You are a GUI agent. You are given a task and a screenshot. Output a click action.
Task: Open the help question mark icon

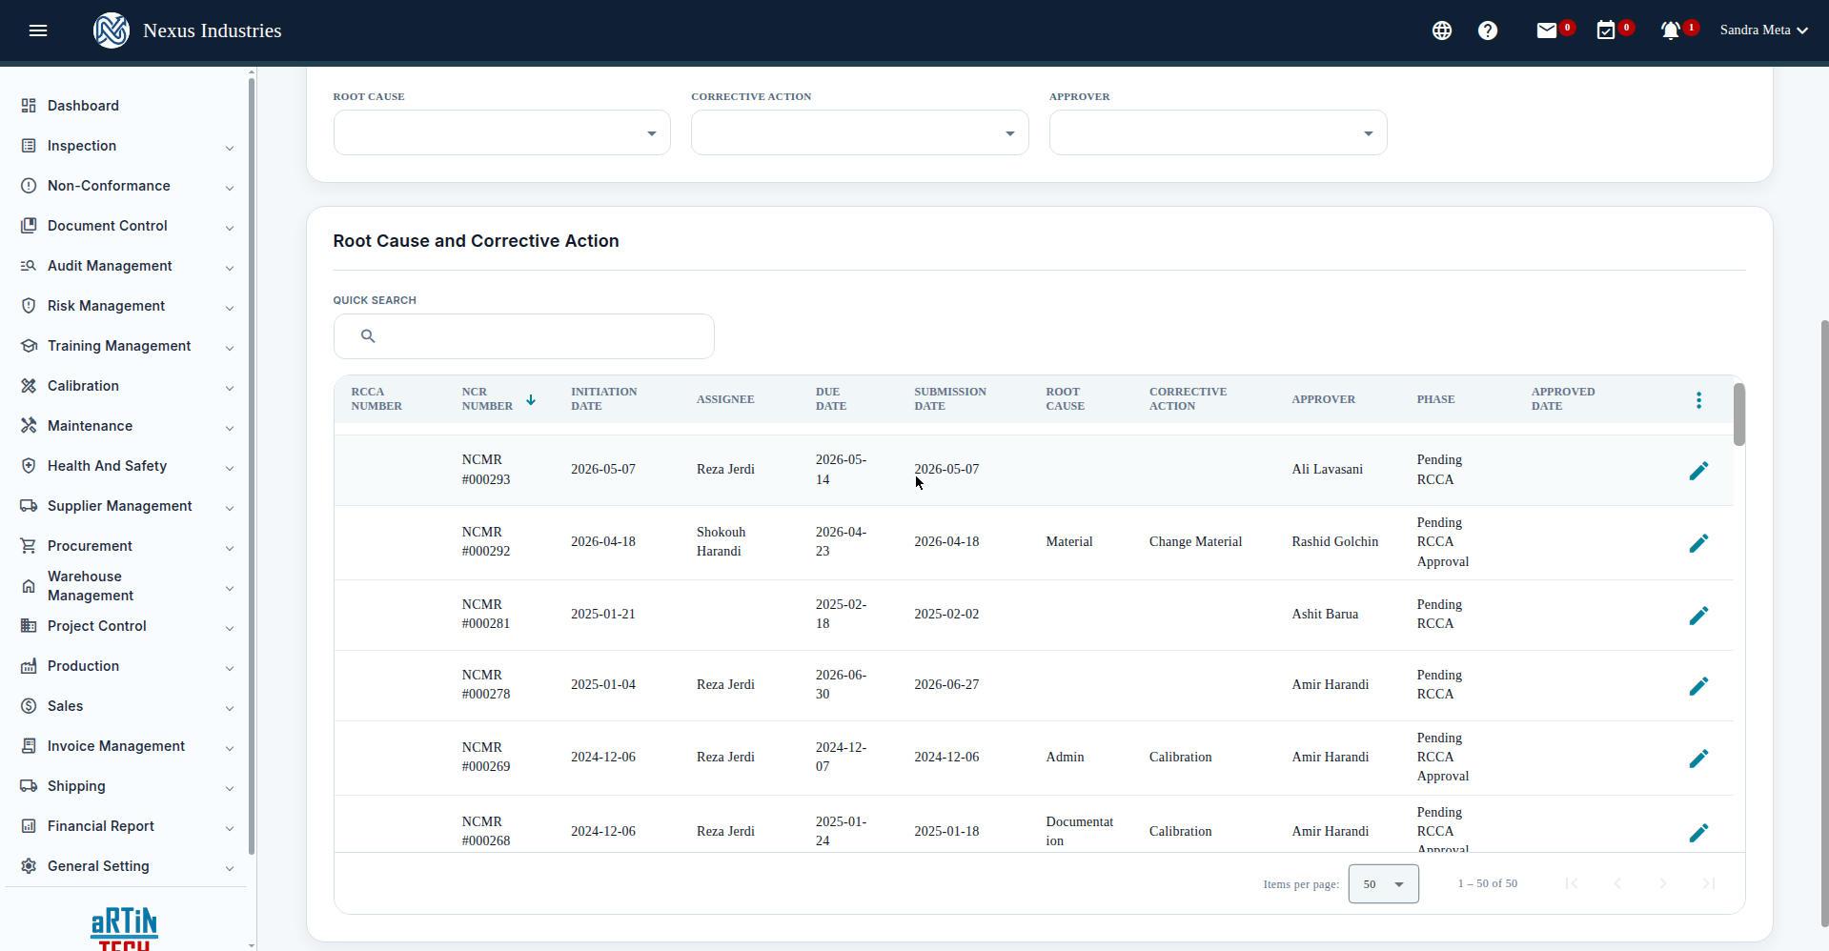pos(1488,30)
